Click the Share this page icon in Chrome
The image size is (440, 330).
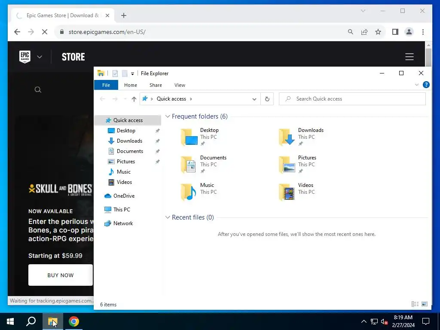click(x=364, y=32)
